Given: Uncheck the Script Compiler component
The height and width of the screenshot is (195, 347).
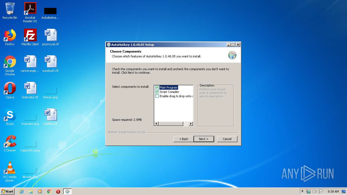Looking at the screenshot, I should [157, 92].
